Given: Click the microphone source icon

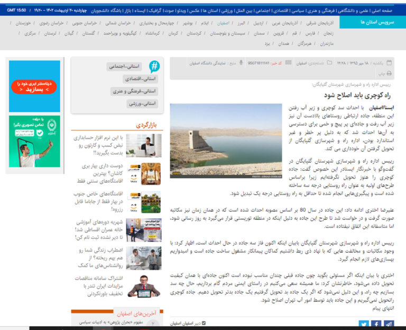Looking at the screenshot, I should tap(242, 63).
